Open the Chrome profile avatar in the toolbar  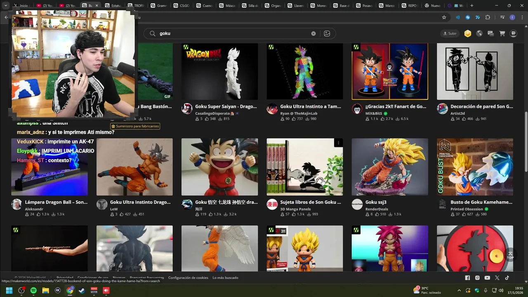512,17
